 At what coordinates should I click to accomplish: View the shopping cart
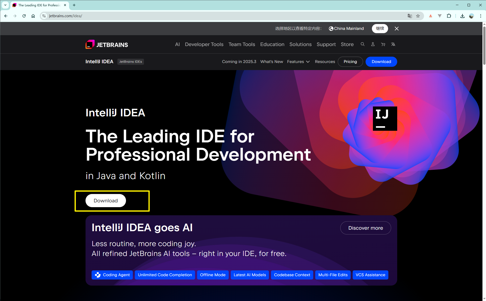tap(383, 44)
